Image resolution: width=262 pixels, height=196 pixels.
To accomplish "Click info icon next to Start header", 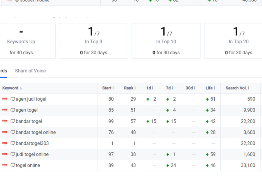I will 113,88.
